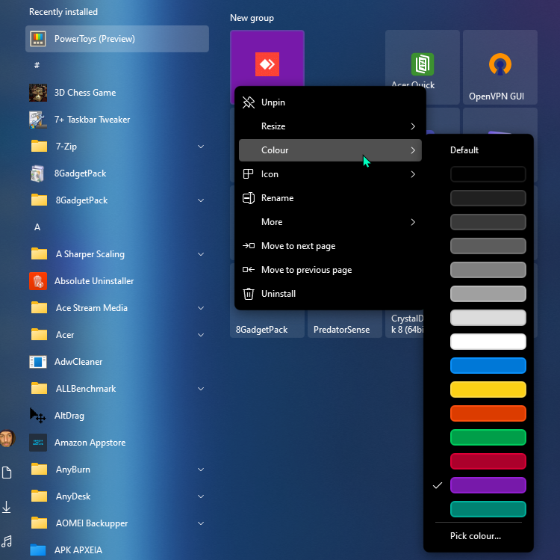This screenshot has width=560, height=560.
Task: Open Absolute Uninstaller icon
Action: [38, 281]
